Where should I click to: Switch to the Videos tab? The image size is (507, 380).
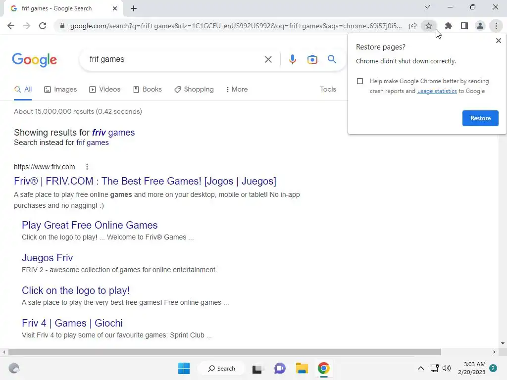pos(105,90)
